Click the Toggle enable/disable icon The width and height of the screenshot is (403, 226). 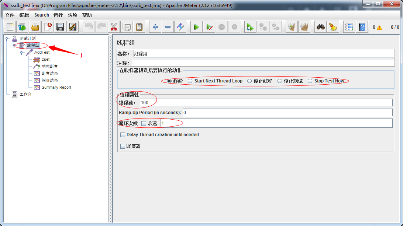click(180, 27)
